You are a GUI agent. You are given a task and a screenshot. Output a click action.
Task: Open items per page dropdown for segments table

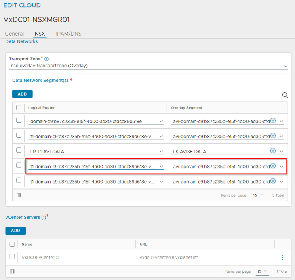pyautogui.click(x=258, y=195)
